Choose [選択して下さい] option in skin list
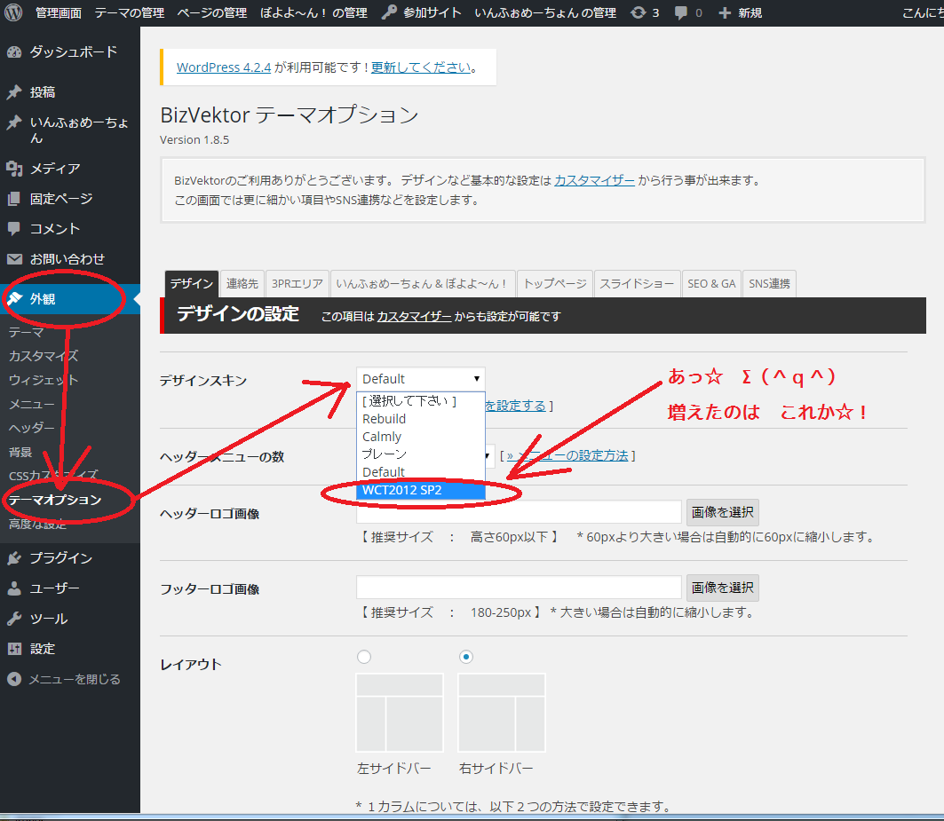The width and height of the screenshot is (944, 821). click(x=420, y=401)
